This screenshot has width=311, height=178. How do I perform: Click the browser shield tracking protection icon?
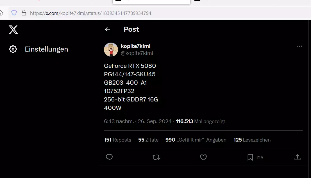coord(14,13)
